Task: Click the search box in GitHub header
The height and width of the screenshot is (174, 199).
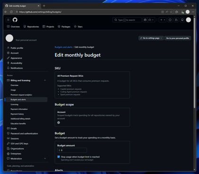Action: coord(127,20)
